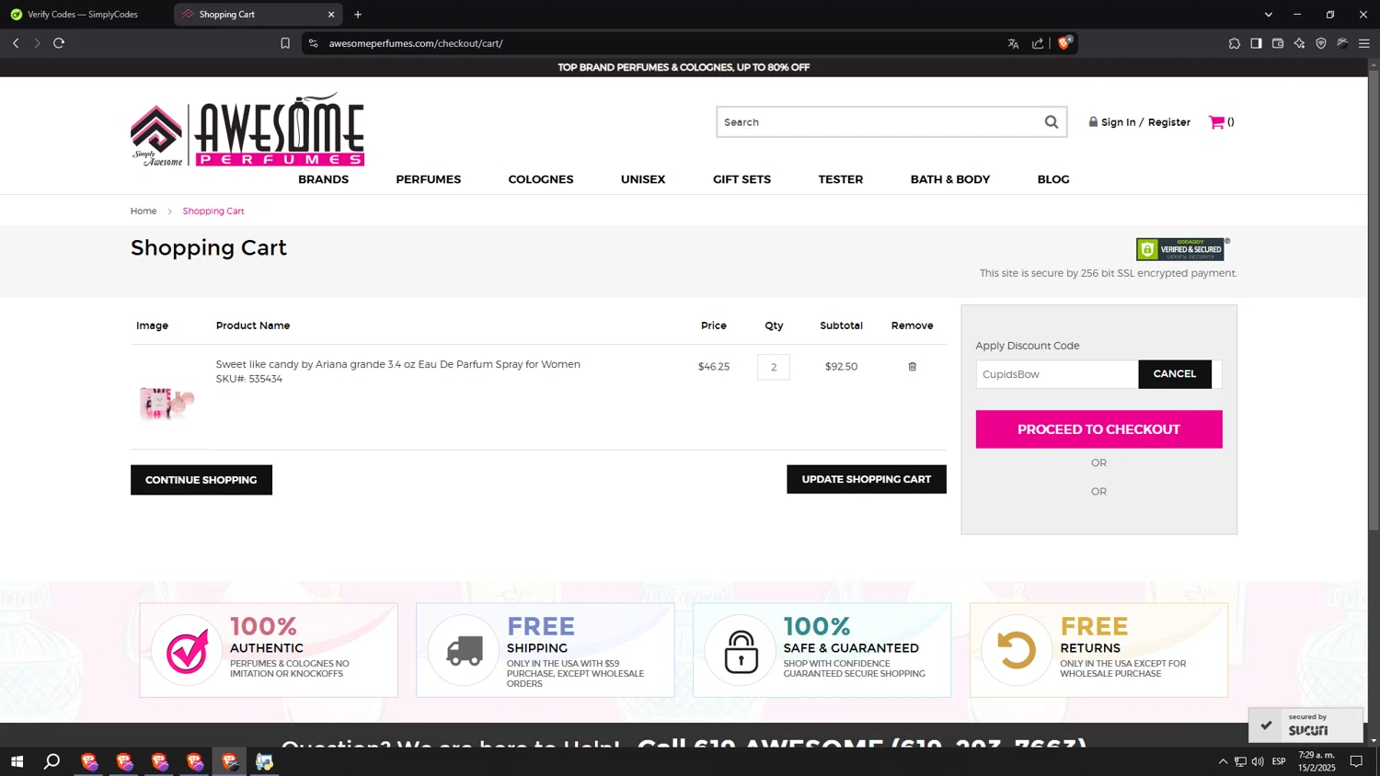Screen dimensions: 1380x776
Task: Open Windows Start menu
Action: [x=17, y=761]
